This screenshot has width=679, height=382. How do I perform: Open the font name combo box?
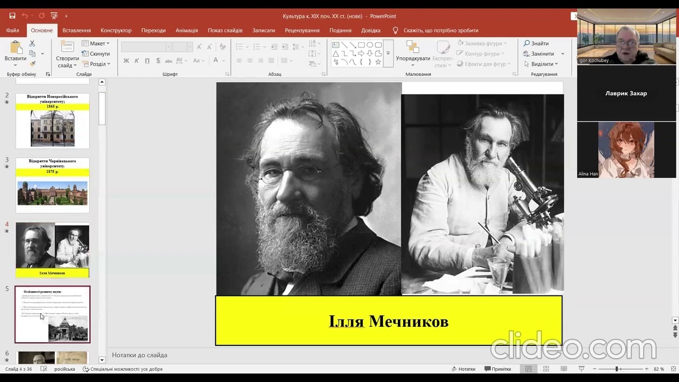point(146,47)
